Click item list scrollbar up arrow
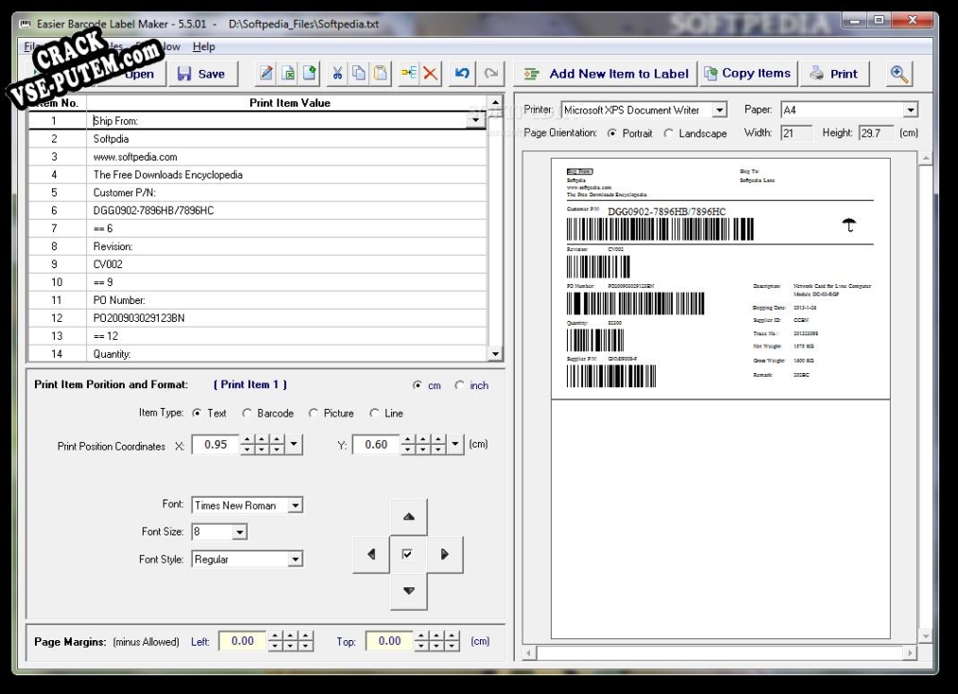The height and width of the screenshot is (694, 958). tap(495, 102)
